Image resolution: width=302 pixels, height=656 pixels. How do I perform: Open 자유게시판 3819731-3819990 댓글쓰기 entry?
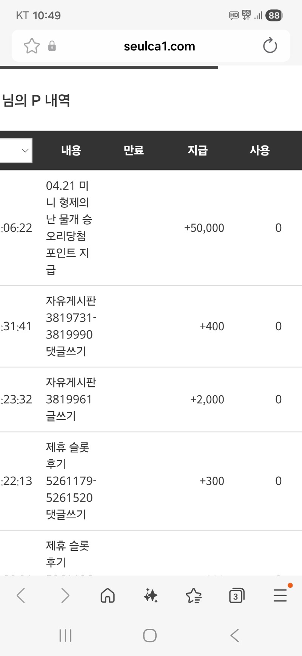(x=71, y=326)
